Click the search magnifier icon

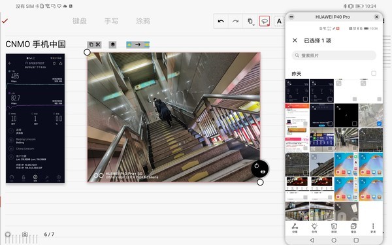297,56
